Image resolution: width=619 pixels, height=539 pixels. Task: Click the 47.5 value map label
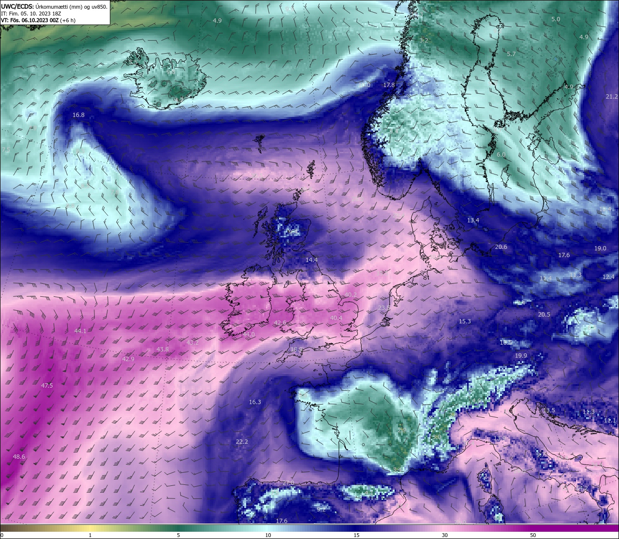pos(47,386)
